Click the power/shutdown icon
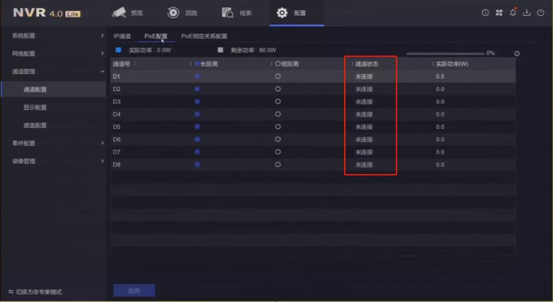The height and width of the screenshot is (302, 553). coord(541,13)
